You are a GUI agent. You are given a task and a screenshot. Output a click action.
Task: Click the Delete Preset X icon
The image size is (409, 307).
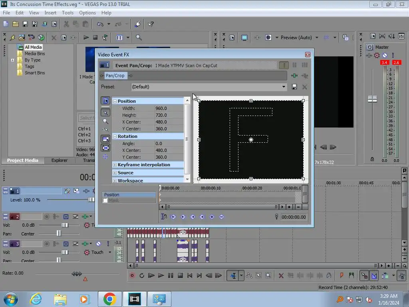pos(304,87)
